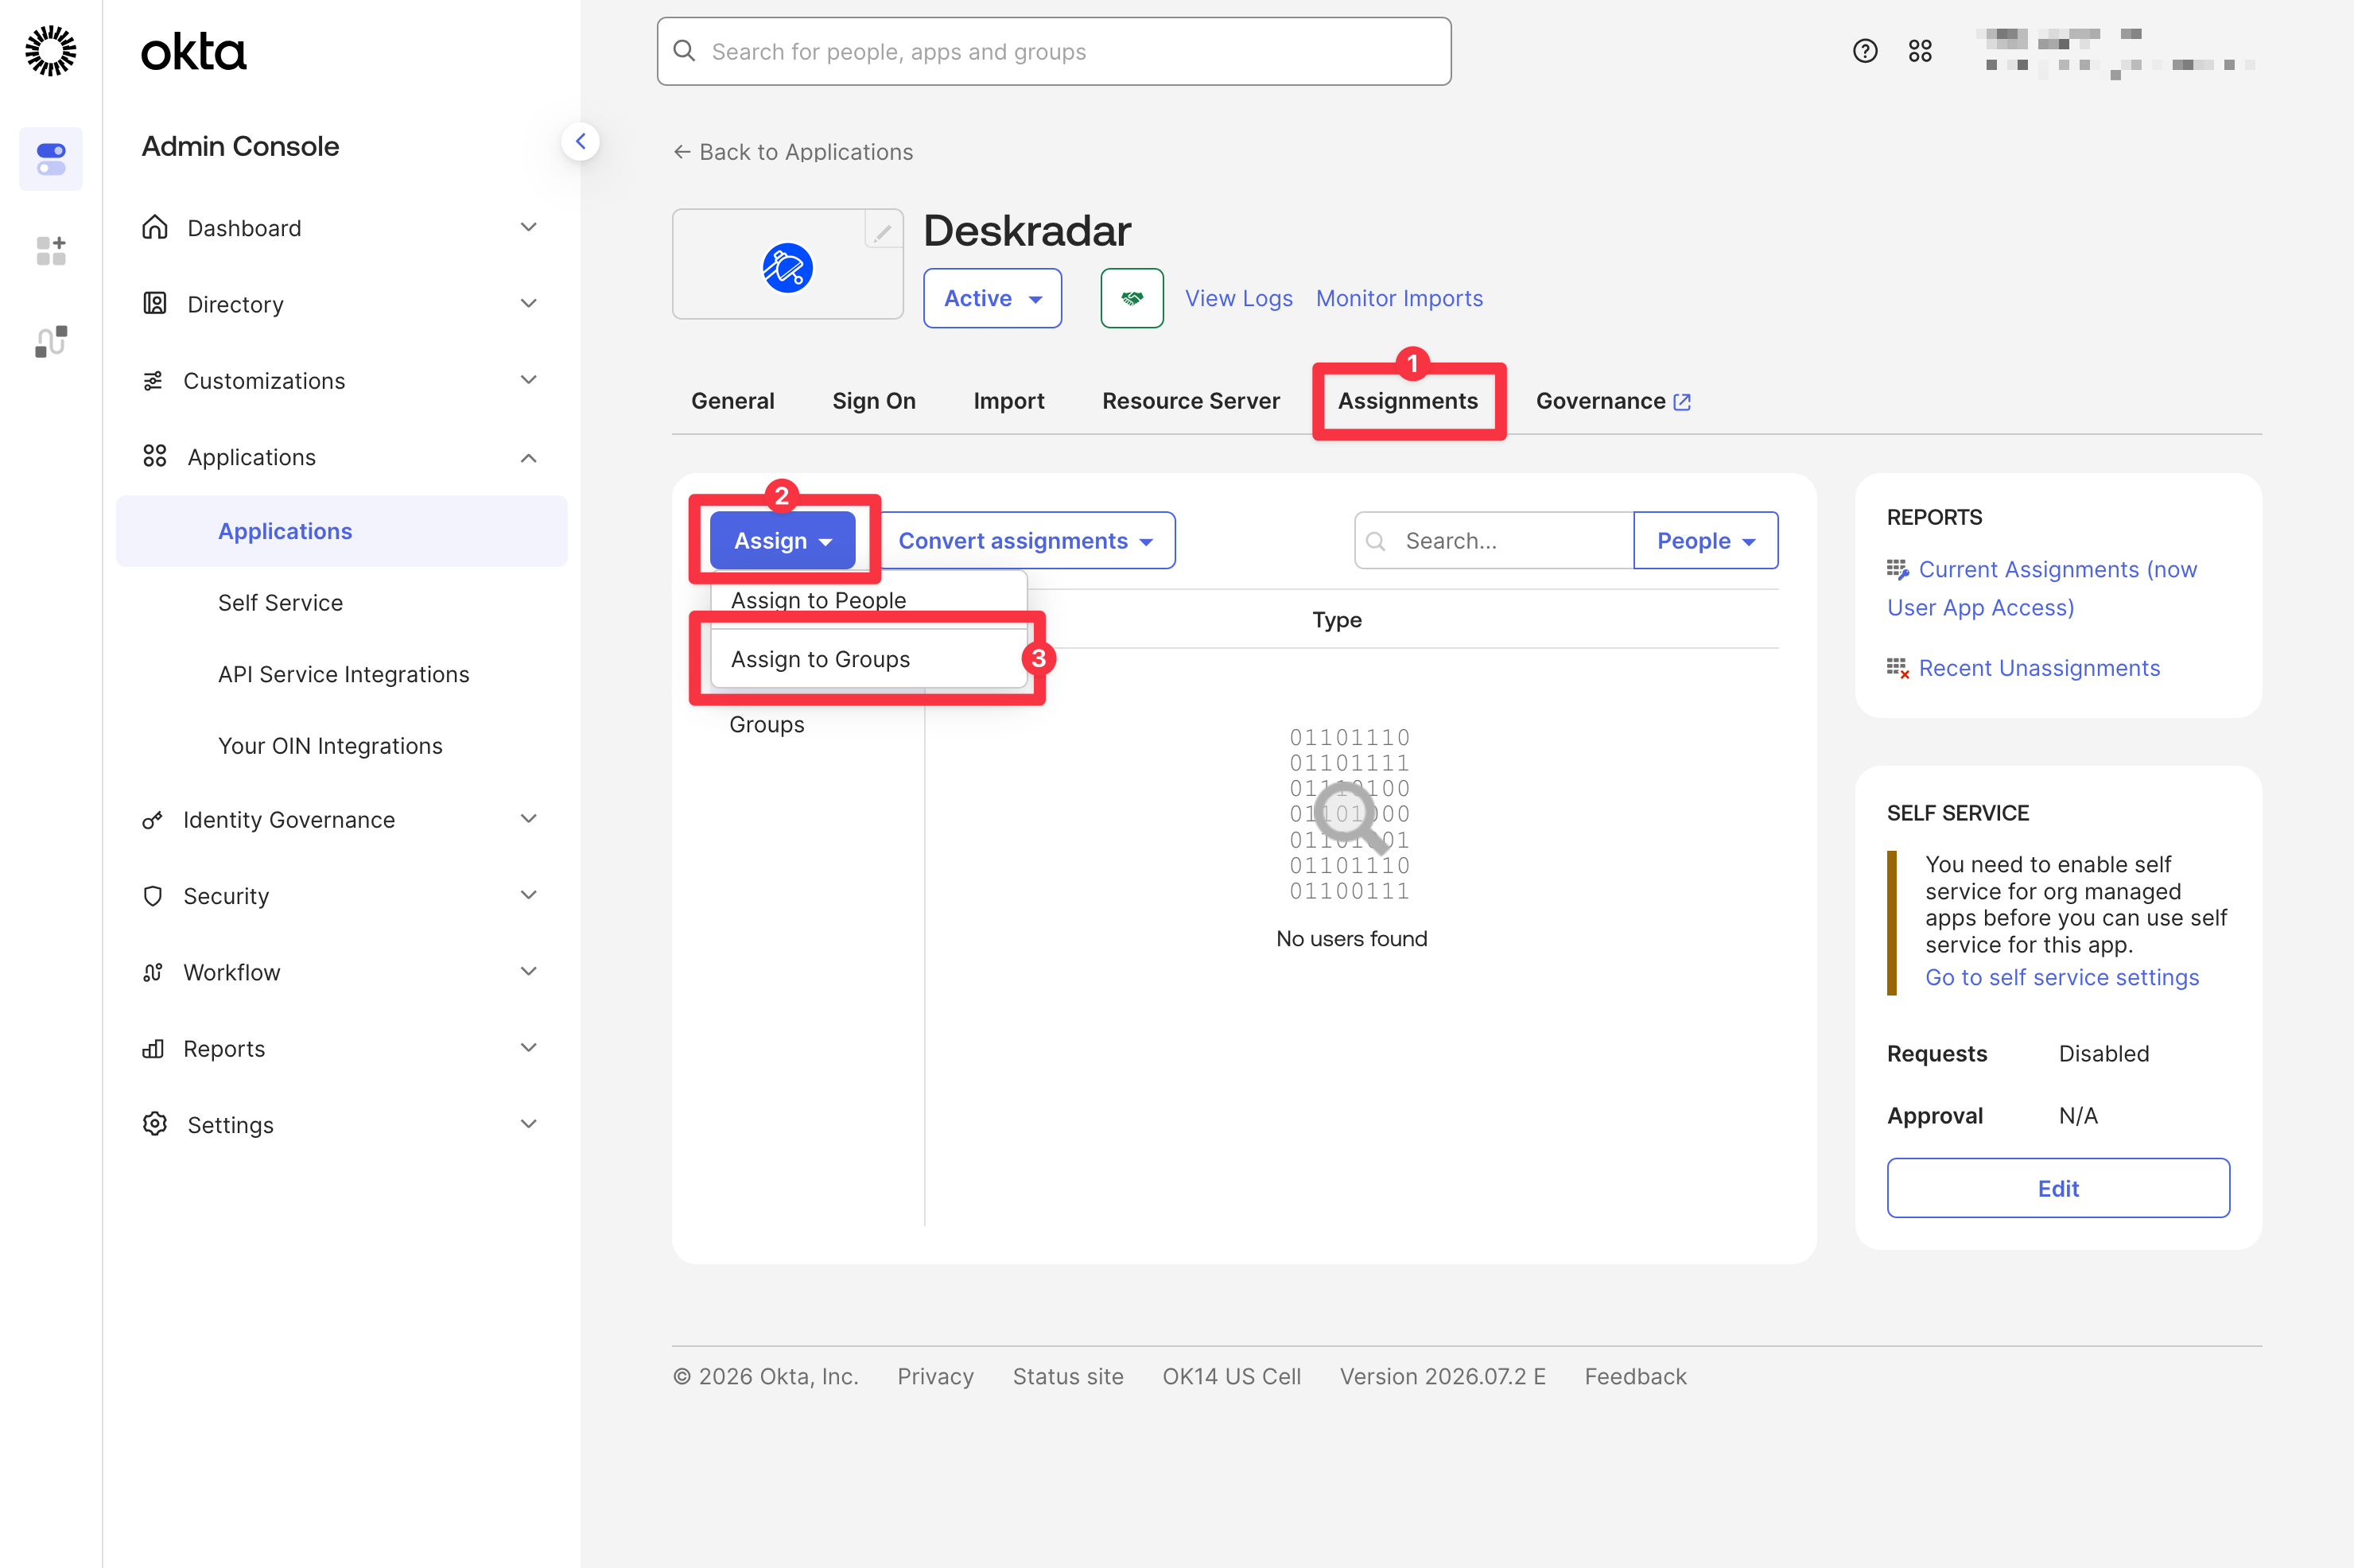Screen dimensions: 2354x1568
Task: Focus the assignments Search field
Action: click(x=1494, y=540)
